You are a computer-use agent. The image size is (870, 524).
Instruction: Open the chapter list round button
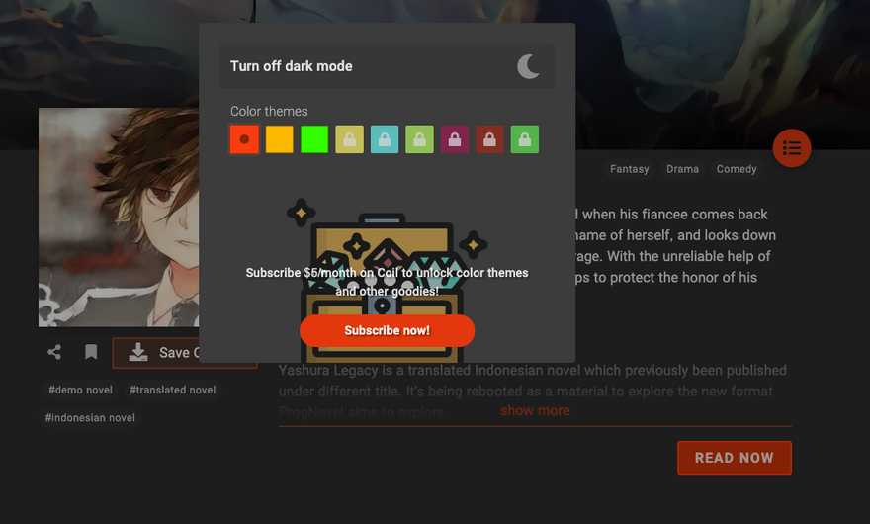(x=792, y=148)
